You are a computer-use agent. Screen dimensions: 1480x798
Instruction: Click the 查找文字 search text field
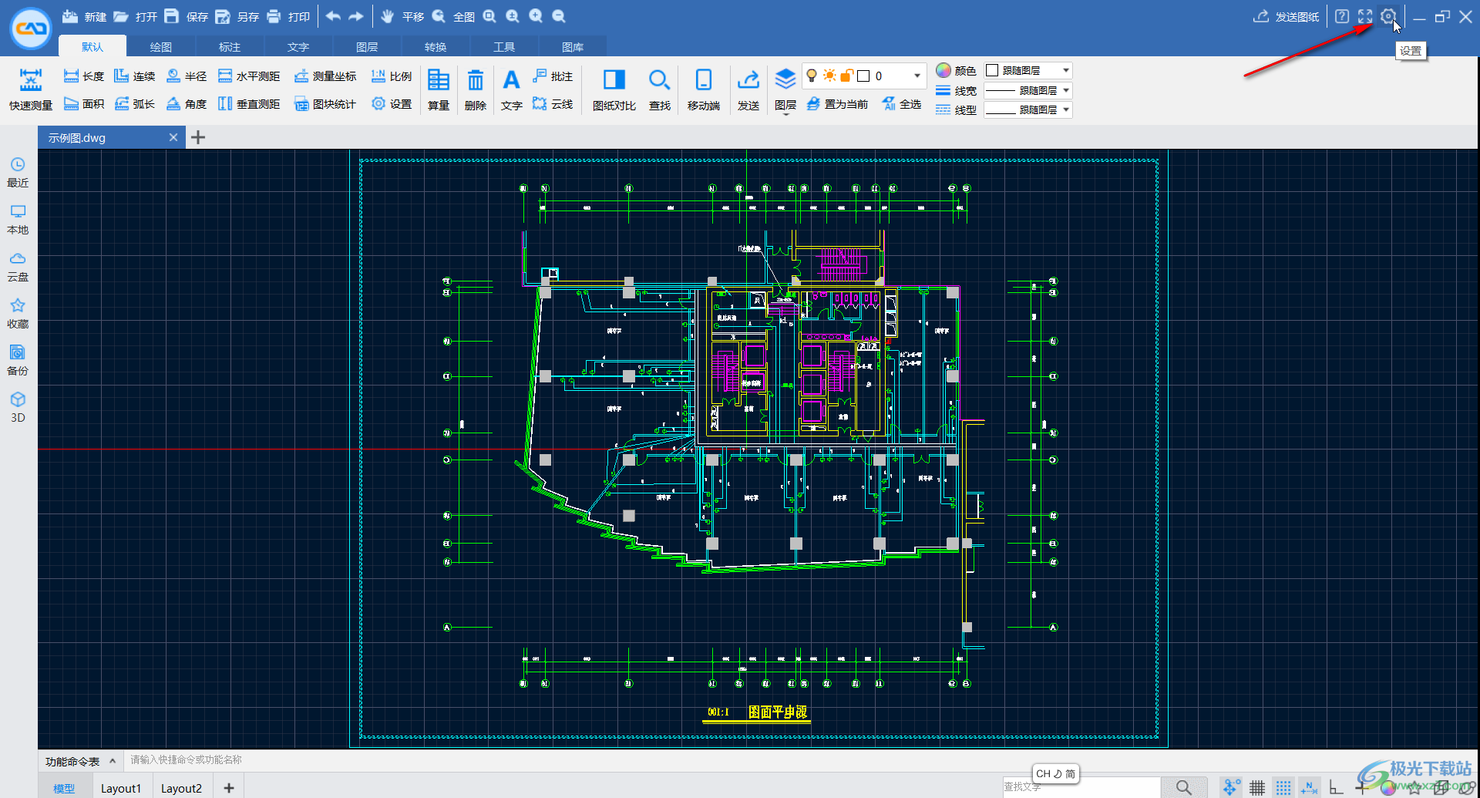[1081, 787]
